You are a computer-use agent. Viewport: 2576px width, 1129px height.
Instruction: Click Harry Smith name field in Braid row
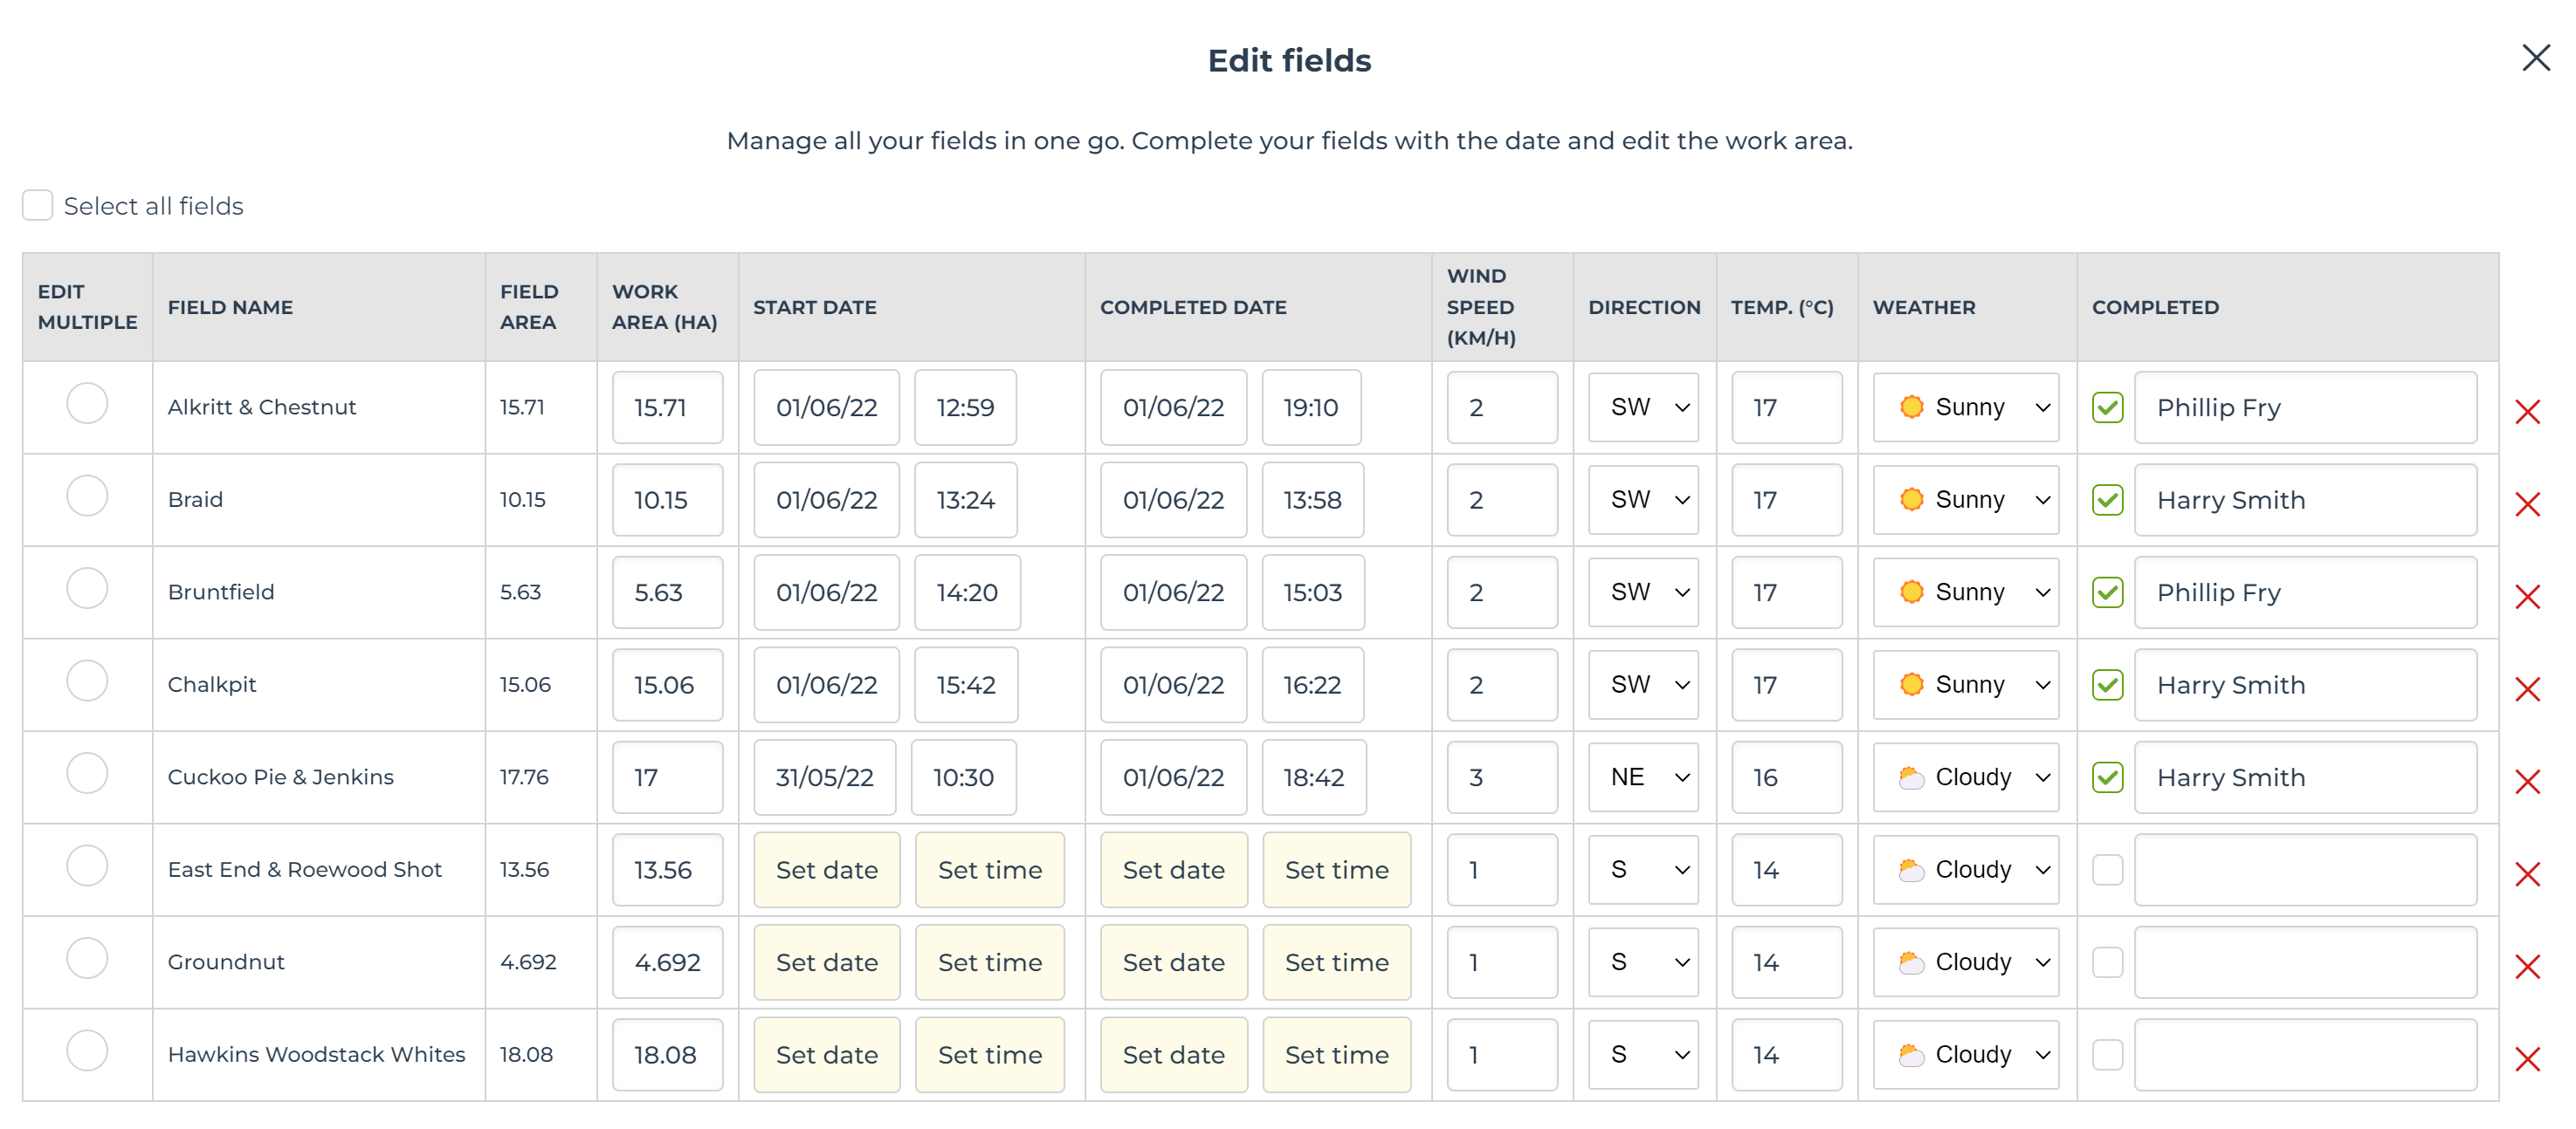2304,501
